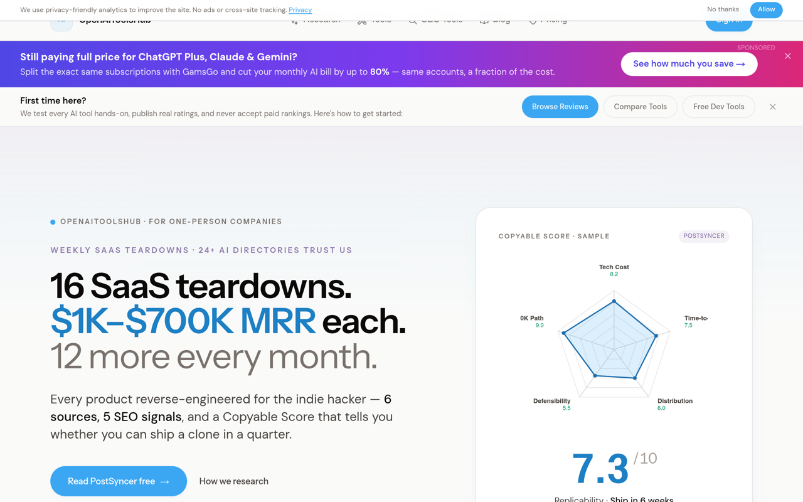
Task: Click the 'First time here?' heading
Action: coord(53,100)
